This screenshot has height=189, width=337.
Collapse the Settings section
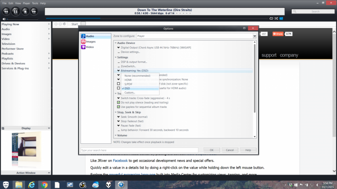[116, 57]
